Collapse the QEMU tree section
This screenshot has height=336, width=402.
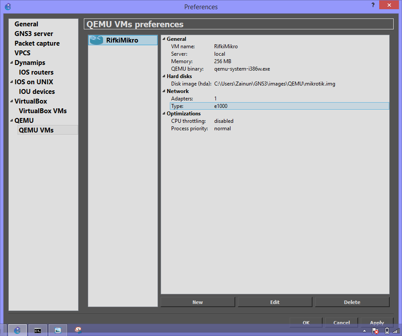tap(11, 120)
